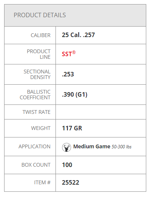Click the Product Line row label
This screenshot has width=153, height=197.
(39, 54)
